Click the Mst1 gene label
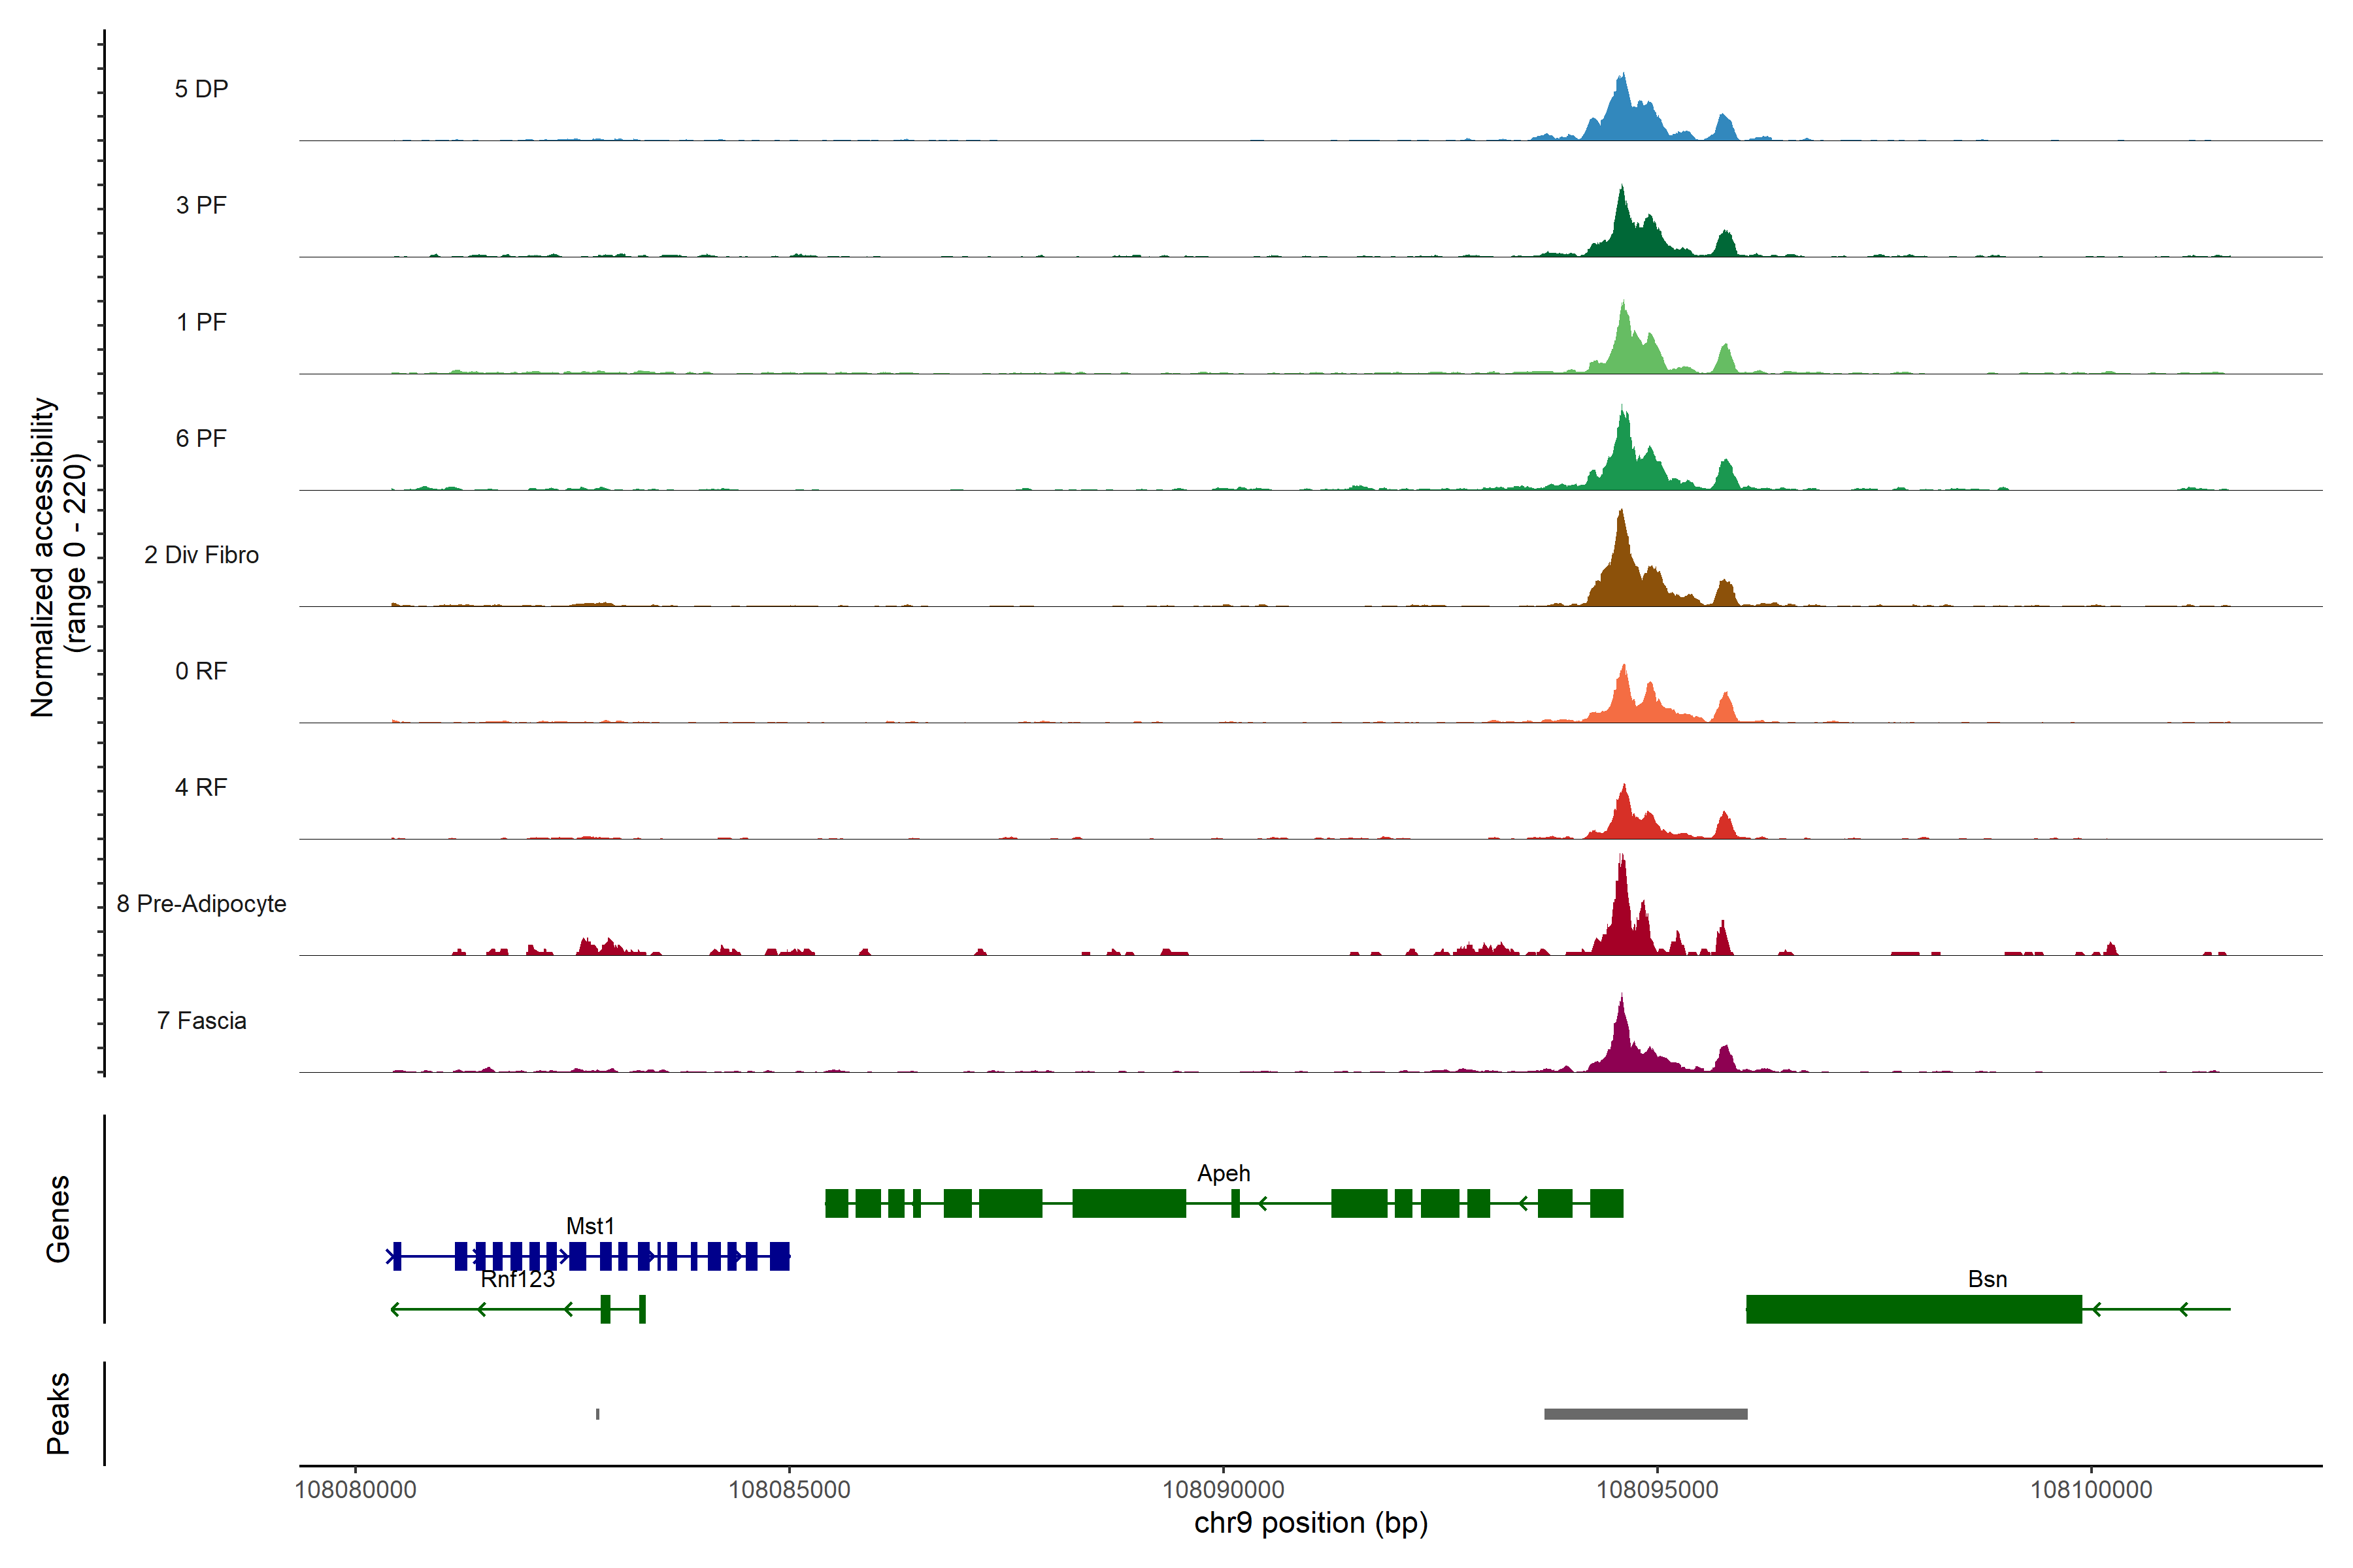 coord(590,1225)
